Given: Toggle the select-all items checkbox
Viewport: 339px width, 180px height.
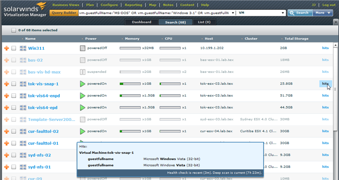Looking at the screenshot, I should [14, 30].
